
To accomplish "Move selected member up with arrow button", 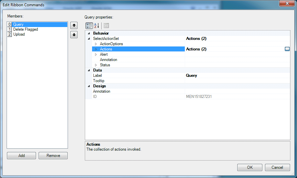I will [x=74, y=25].
